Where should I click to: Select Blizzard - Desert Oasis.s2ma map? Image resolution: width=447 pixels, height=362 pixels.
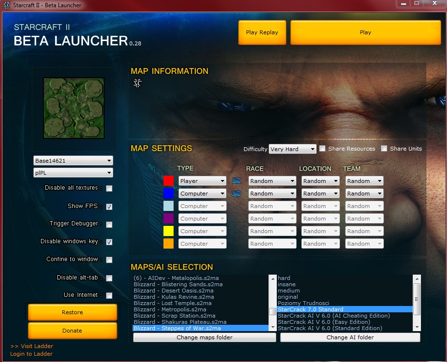click(x=201, y=291)
